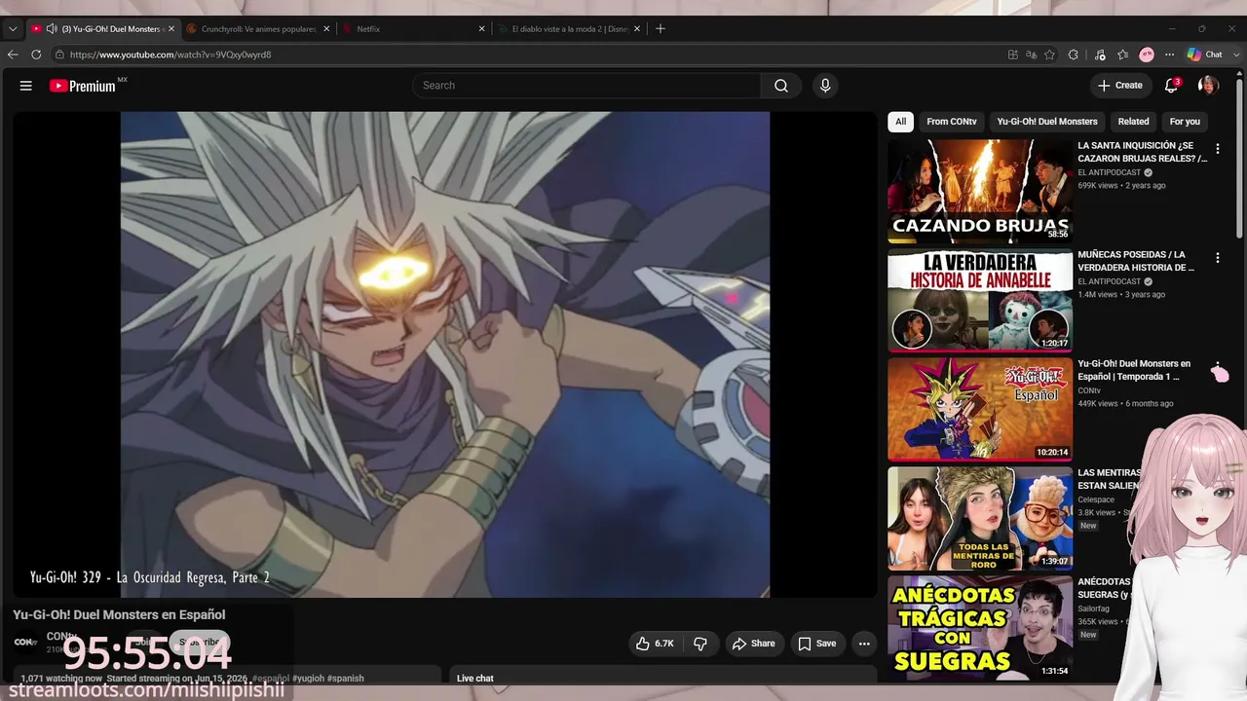The width and height of the screenshot is (1247, 701).
Task: Reload the current page
Action: [36, 55]
